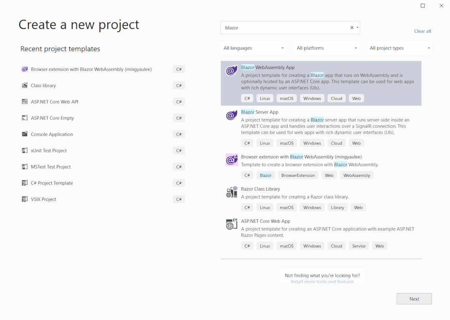Open recent Class library template icon

pyautogui.click(x=25, y=85)
